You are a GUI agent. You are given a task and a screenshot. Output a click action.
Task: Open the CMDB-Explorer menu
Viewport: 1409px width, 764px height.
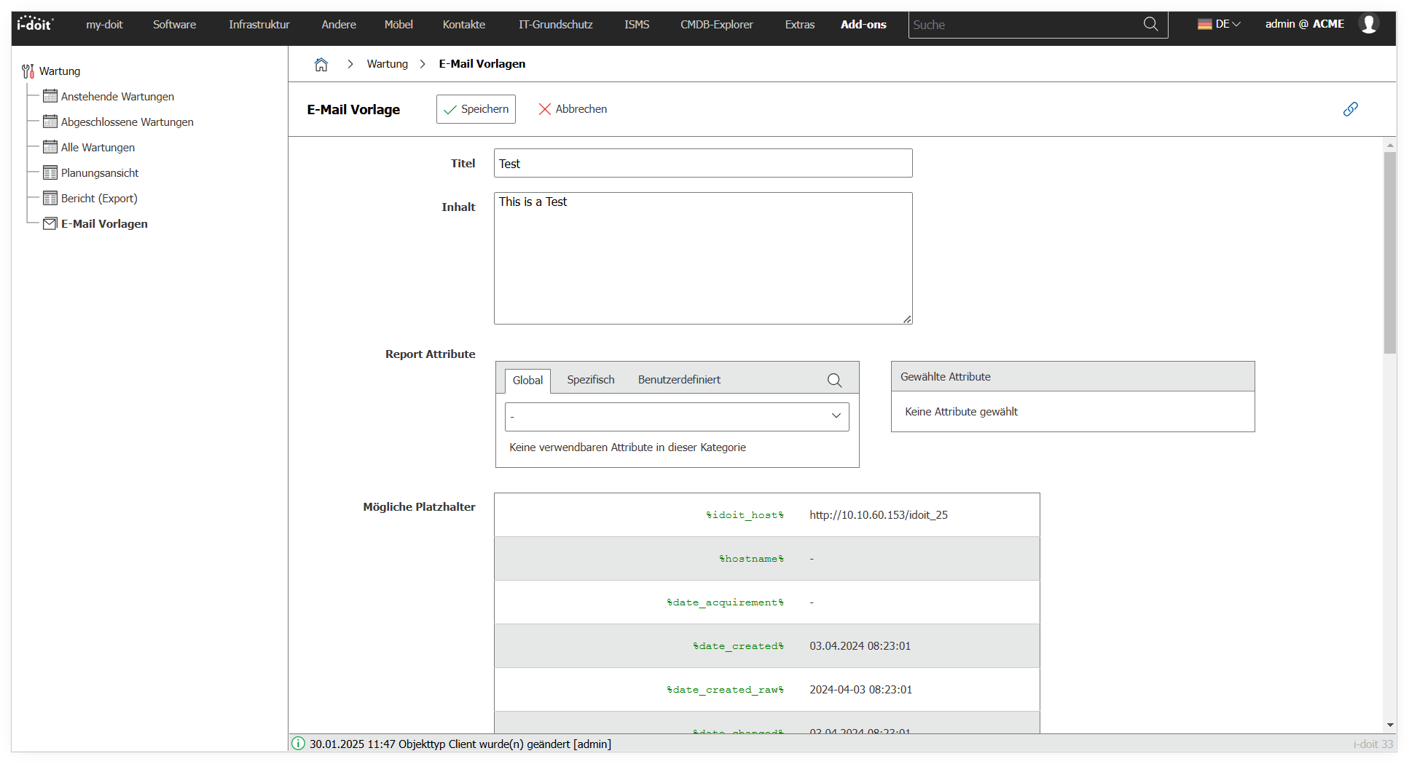[716, 24]
